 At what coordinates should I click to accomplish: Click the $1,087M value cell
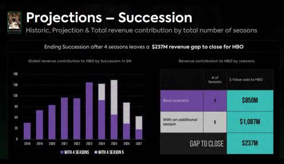(250, 122)
